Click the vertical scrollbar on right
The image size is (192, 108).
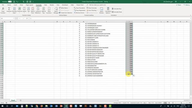click(191, 96)
